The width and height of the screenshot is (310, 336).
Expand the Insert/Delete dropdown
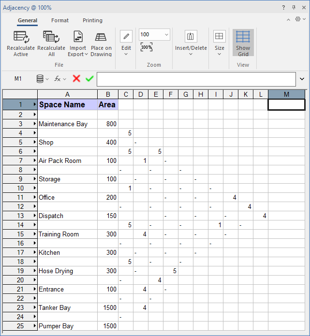click(191, 43)
